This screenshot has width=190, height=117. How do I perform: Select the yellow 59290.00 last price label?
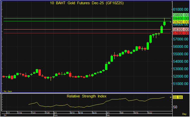(181, 22)
